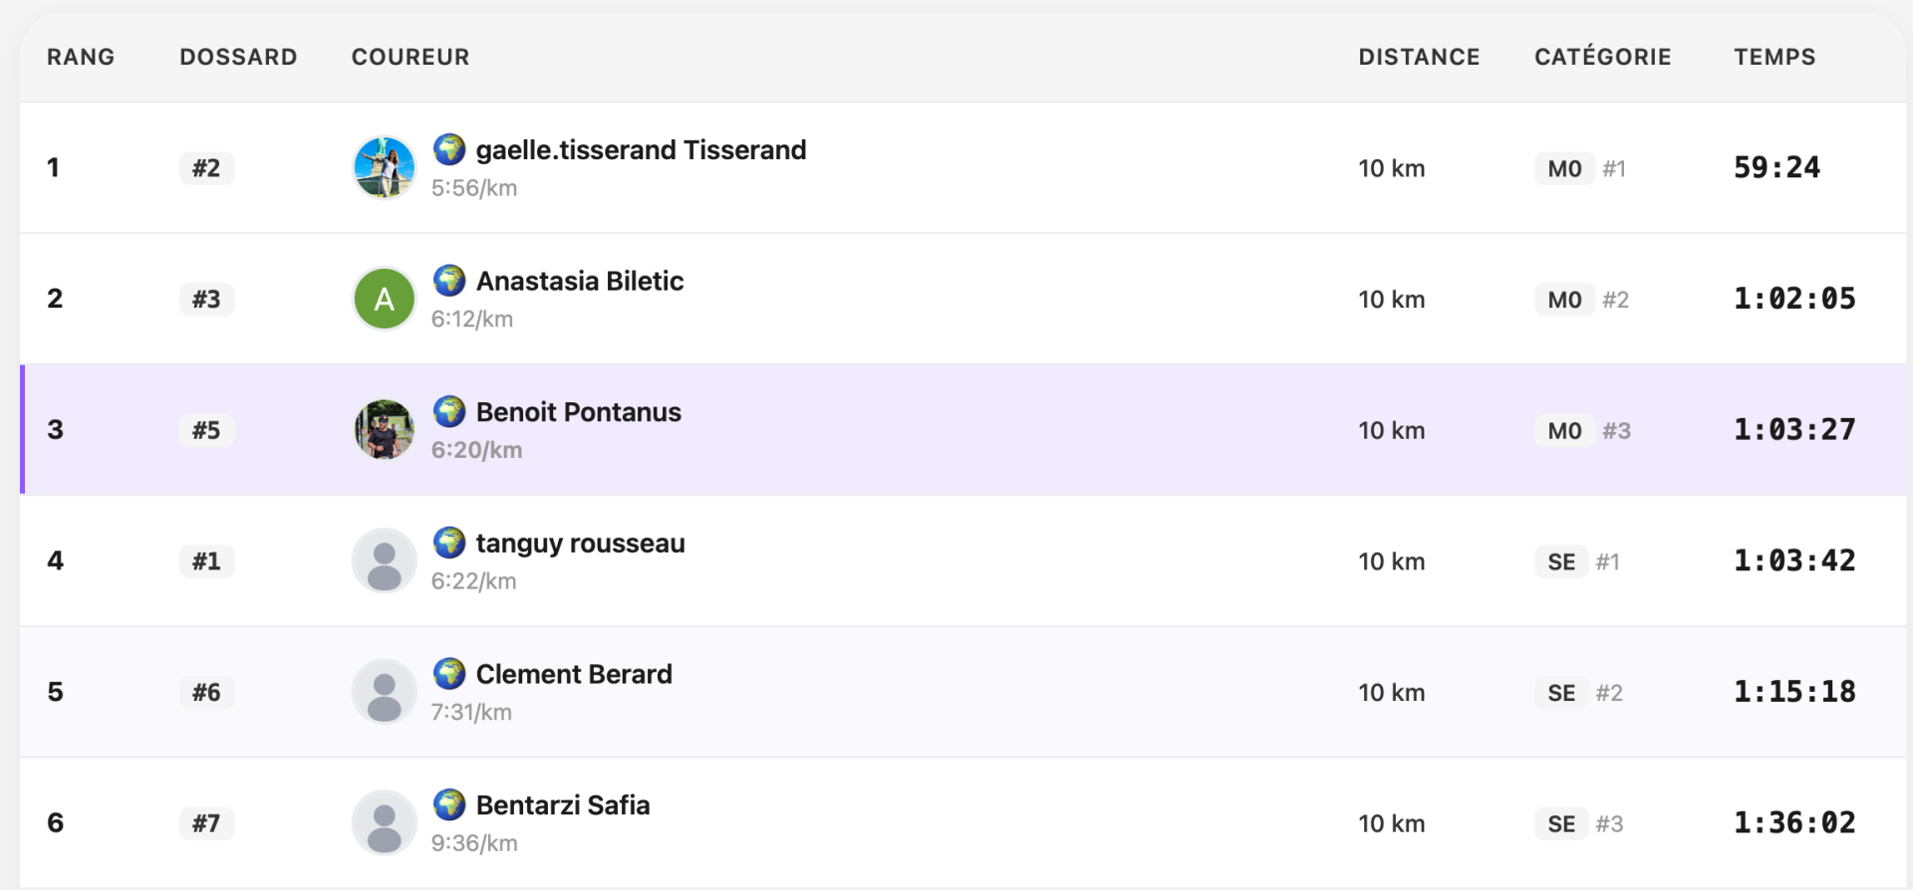The image size is (1913, 890).
Task: Open gaelle.tisserand's profile photo
Action: click(385, 167)
